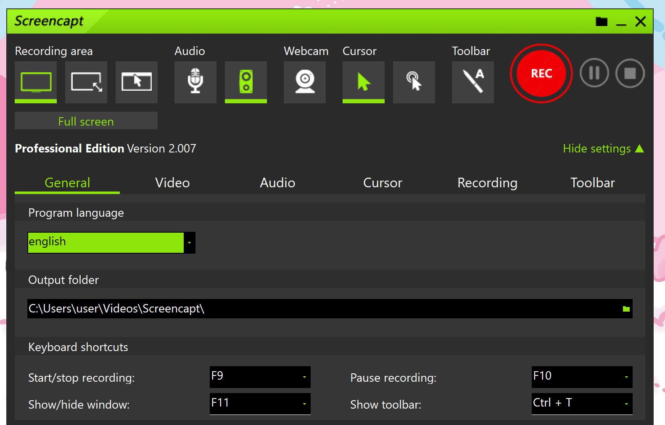Screen dimensions: 665x425
Task: Click the Screencapt title text
Action: [x=49, y=21]
